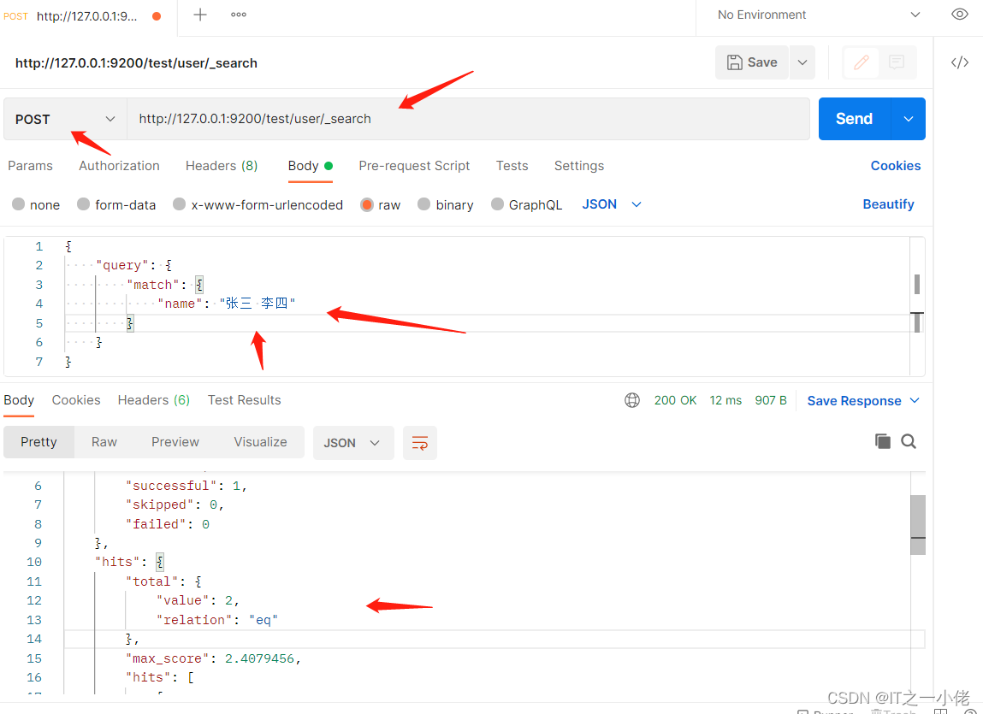983x714 pixels.
Task: Switch response view to Preview
Action: click(175, 442)
